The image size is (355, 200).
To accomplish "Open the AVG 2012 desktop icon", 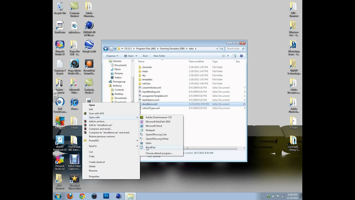I will pyautogui.click(x=60, y=122).
